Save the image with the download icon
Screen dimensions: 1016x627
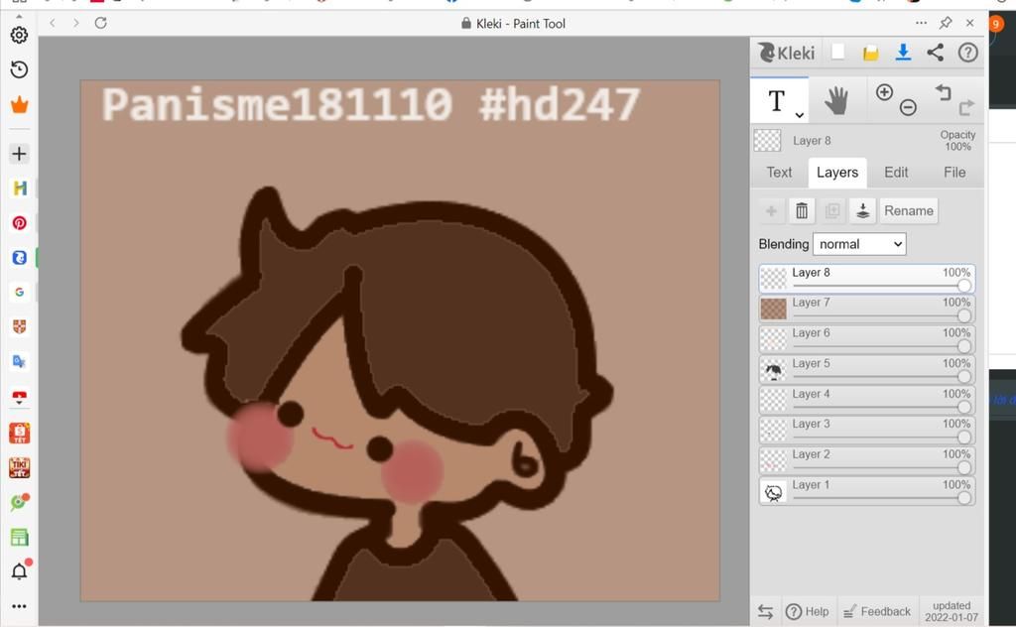click(903, 53)
